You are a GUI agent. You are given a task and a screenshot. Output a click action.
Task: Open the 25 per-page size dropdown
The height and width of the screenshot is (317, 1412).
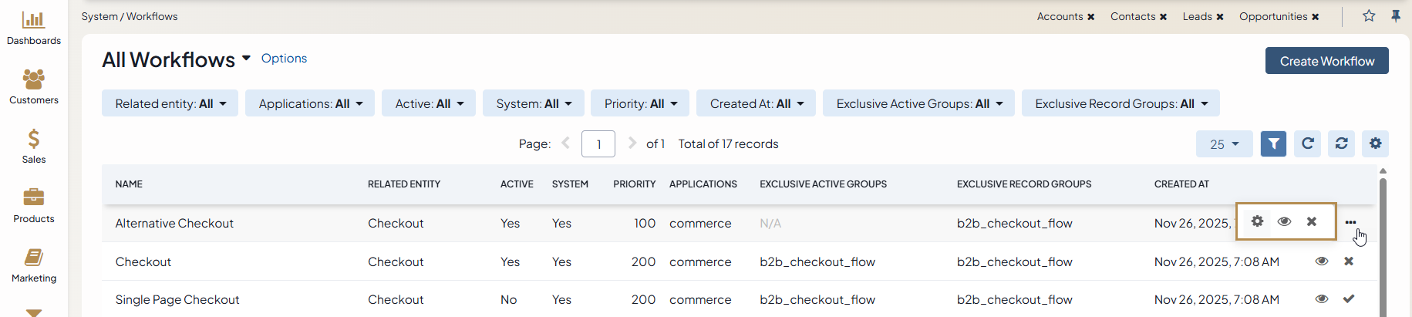click(x=1224, y=144)
